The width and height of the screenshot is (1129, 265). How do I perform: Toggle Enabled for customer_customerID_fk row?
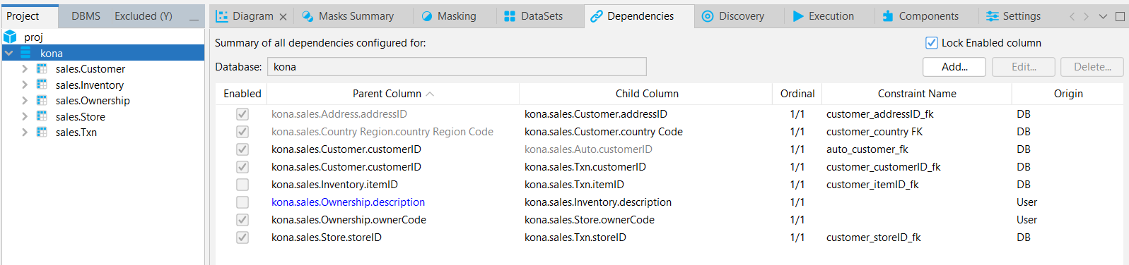pyautogui.click(x=242, y=167)
